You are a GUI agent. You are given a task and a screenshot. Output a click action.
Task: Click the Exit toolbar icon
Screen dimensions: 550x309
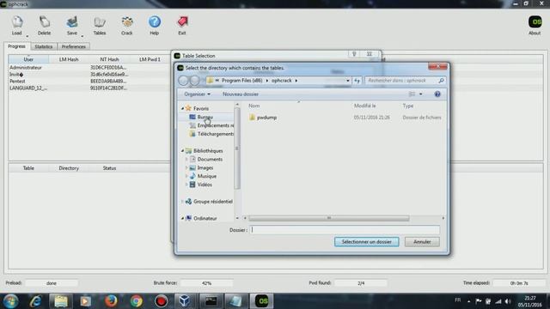[181, 25]
